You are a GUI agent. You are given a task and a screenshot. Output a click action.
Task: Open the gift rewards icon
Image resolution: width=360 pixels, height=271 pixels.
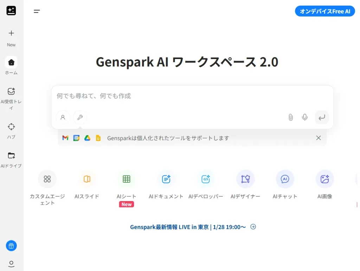[x=11, y=246]
